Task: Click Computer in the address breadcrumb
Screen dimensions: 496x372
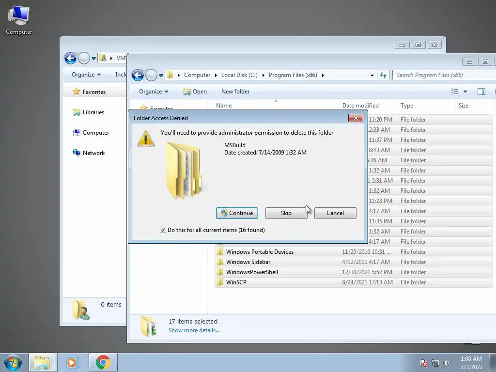Action: tap(197, 75)
